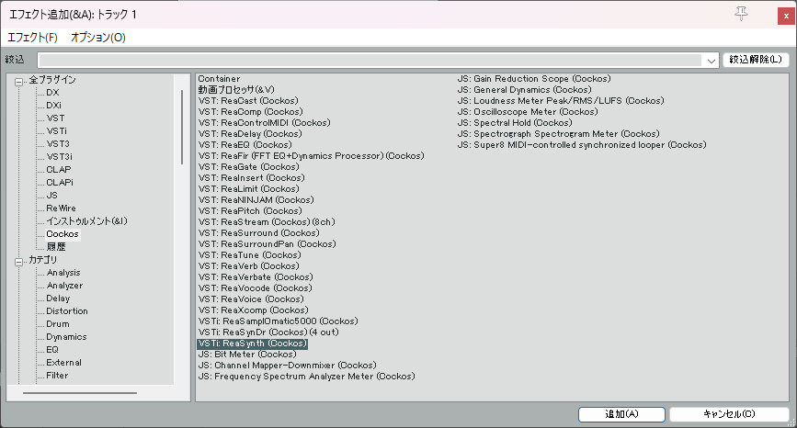Viewport: 797px width, 428px height.
Task: Click the 追加(A) add button
Action: 621,414
